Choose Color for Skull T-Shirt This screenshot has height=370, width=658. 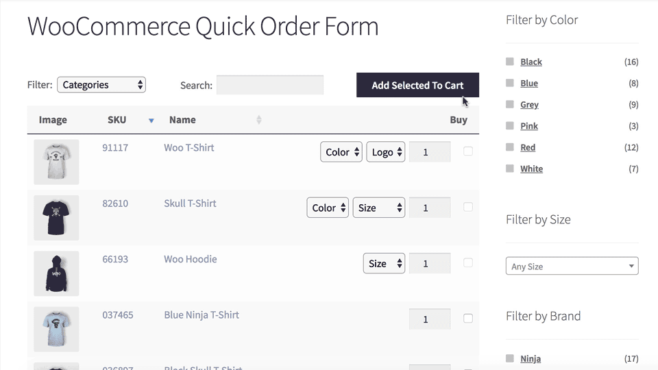328,208
